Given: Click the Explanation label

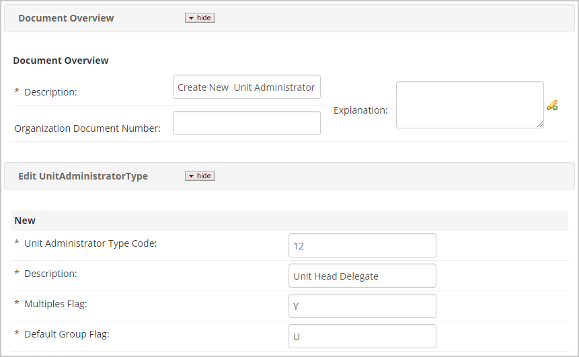Looking at the screenshot, I should point(360,110).
